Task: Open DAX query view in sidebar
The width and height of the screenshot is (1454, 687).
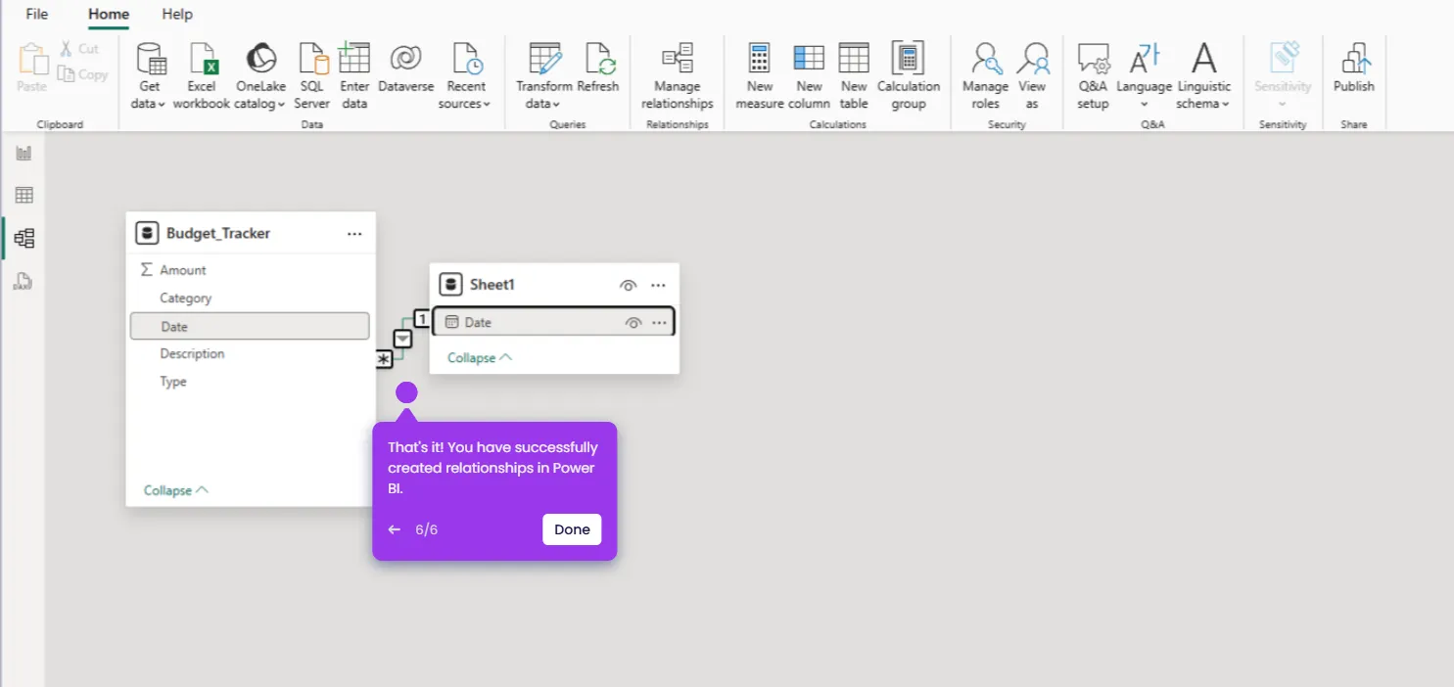Action: 24,282
